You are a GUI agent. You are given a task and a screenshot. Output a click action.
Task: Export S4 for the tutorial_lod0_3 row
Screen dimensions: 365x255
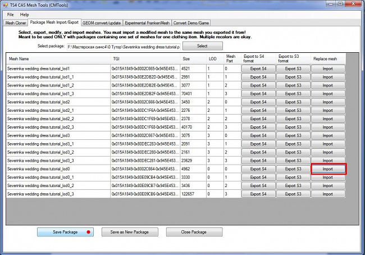[x=258, y=194]
